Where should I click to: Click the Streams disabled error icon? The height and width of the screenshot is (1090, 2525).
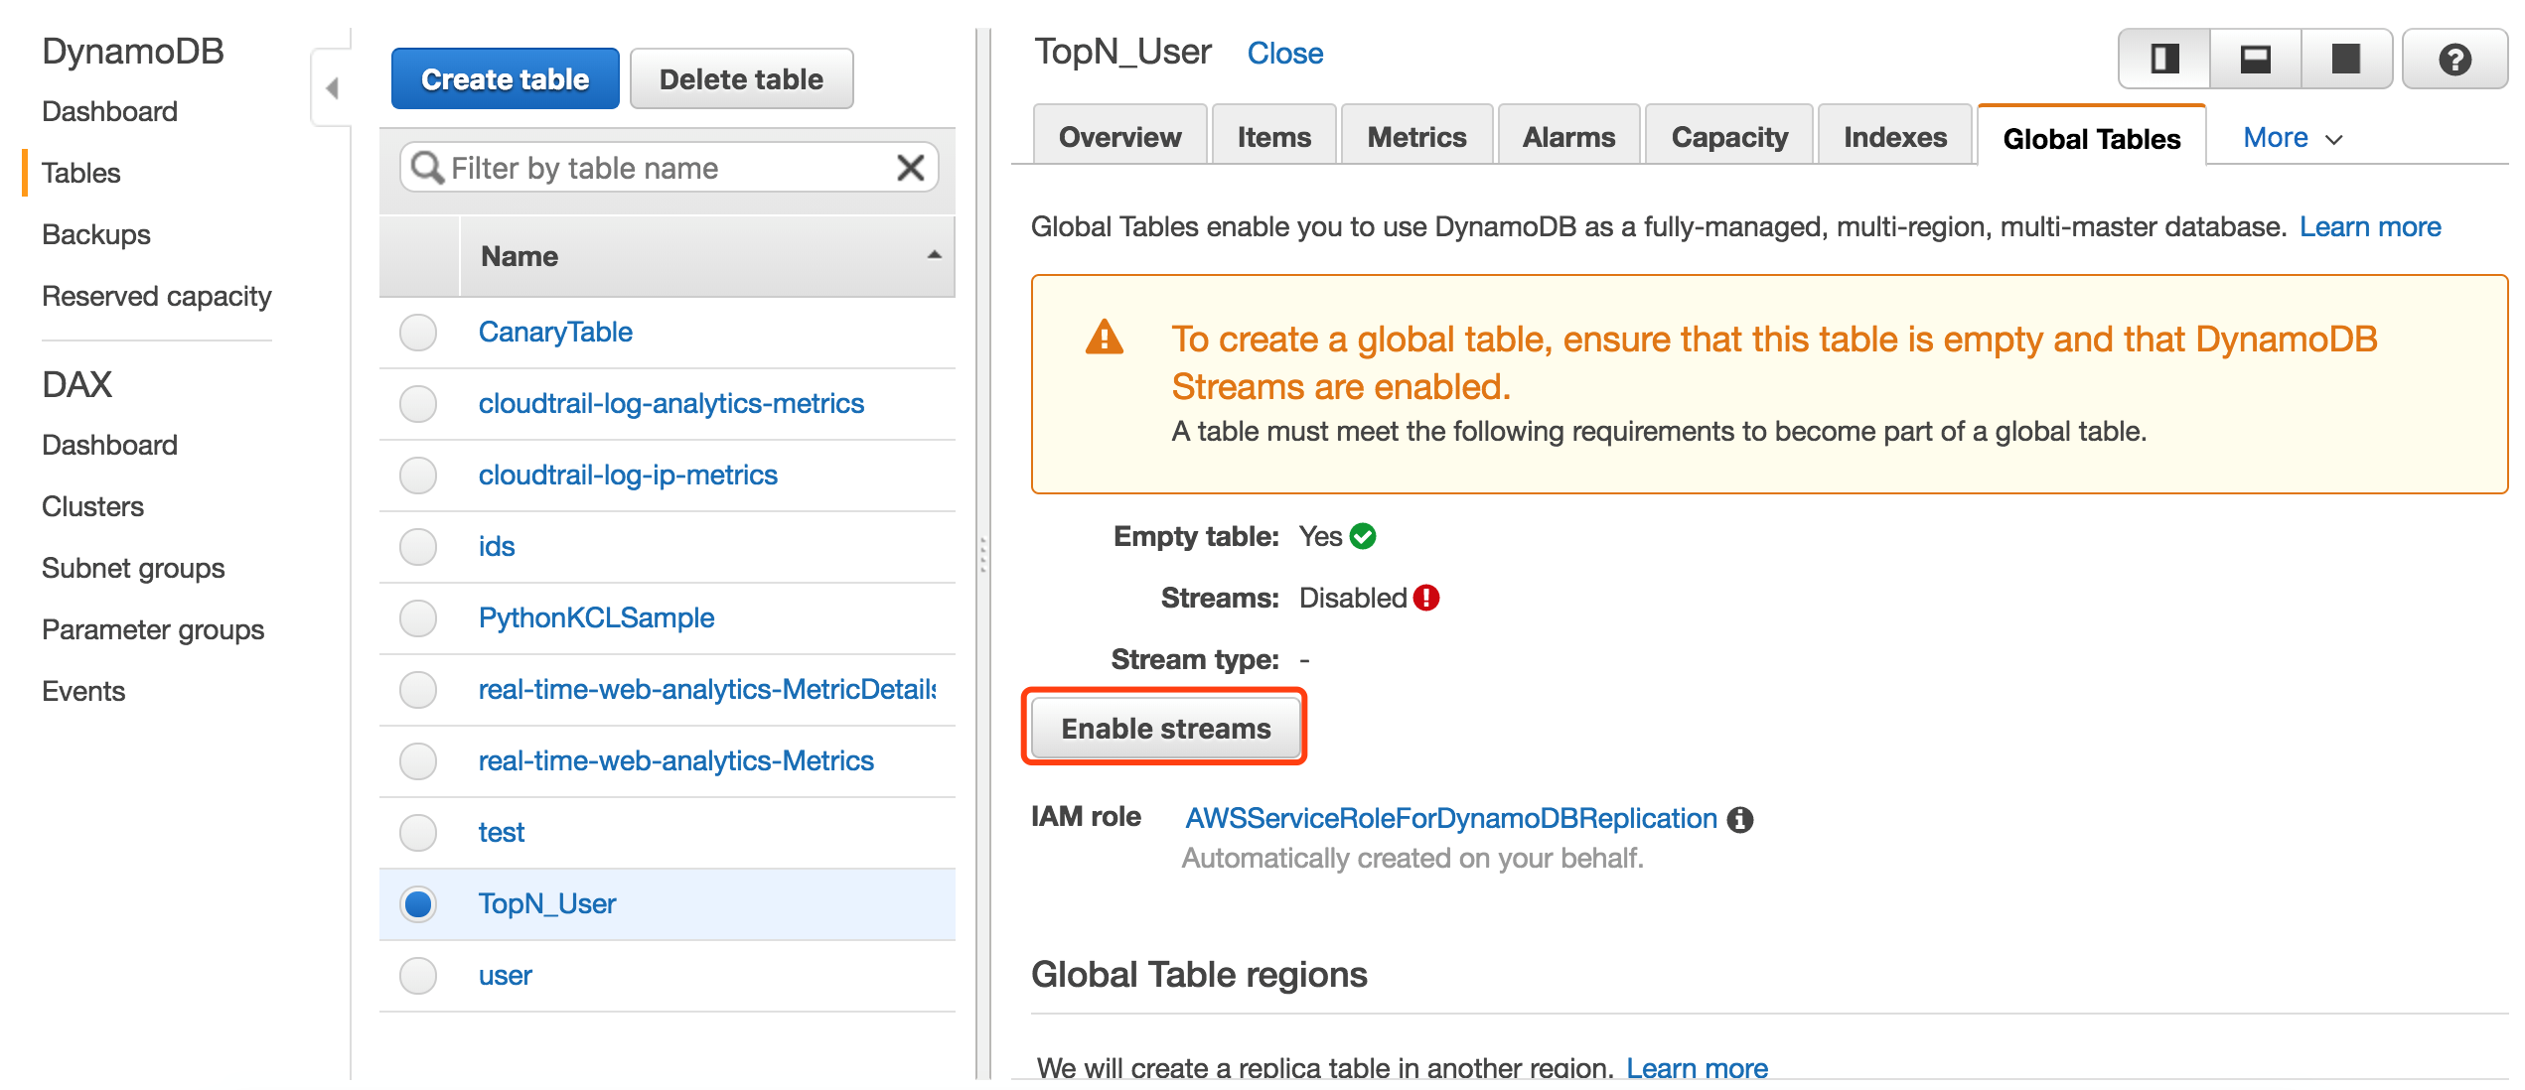(1426, 598)
